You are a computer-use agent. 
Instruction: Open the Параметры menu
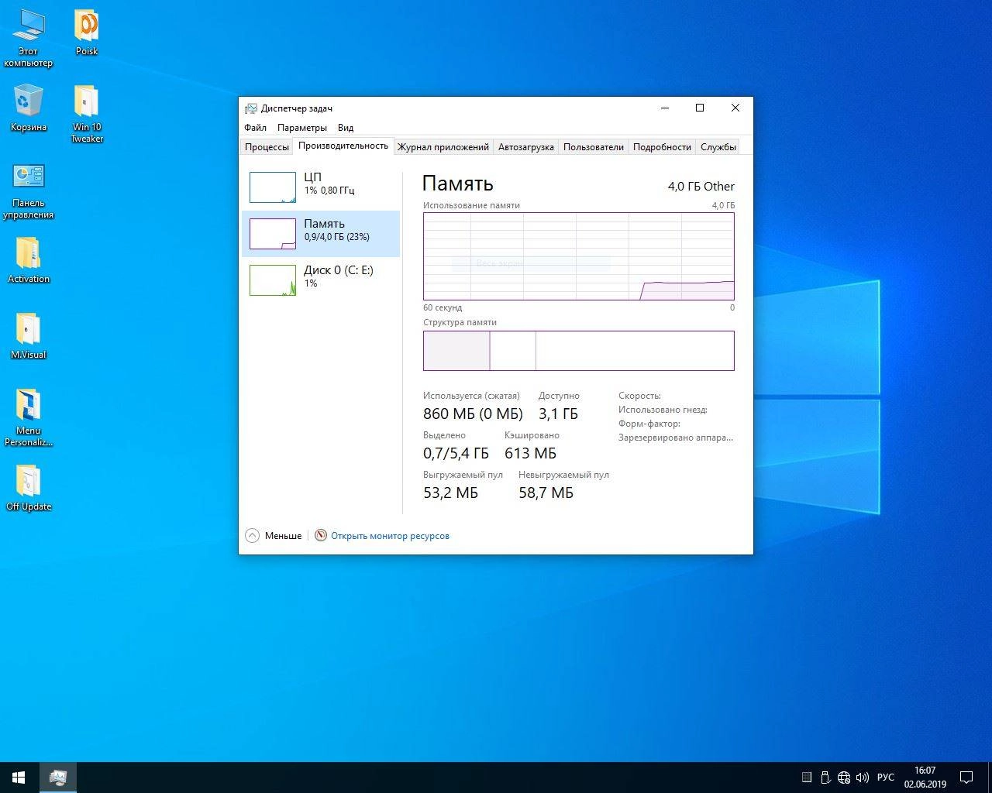302,128
